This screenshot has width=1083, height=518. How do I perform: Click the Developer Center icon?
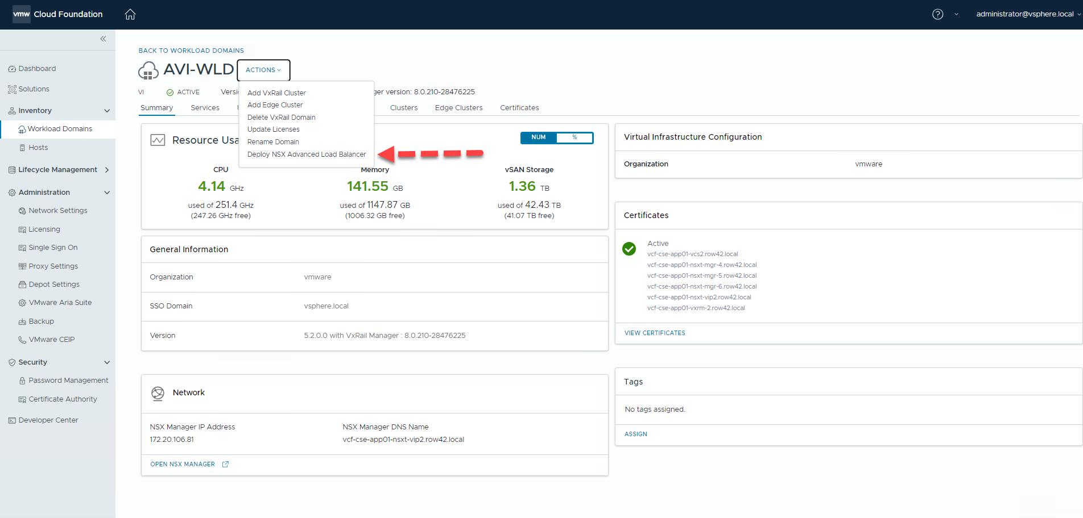click(12, 420)
